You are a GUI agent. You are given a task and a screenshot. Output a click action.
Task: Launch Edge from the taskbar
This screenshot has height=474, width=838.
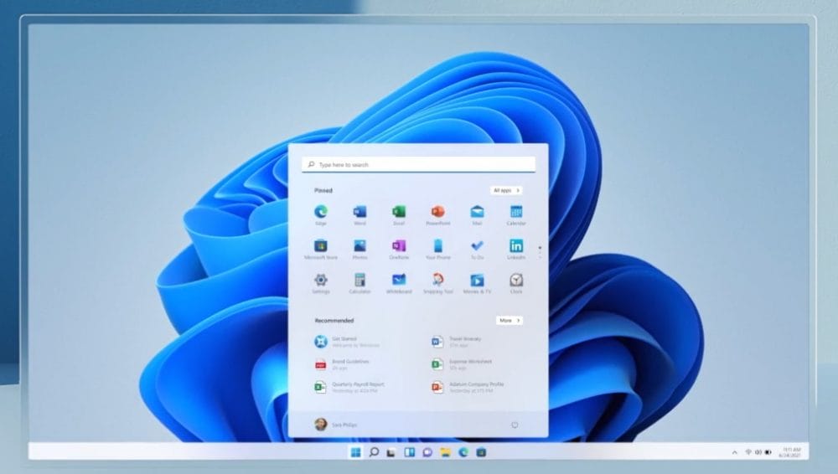pos(463,452)
